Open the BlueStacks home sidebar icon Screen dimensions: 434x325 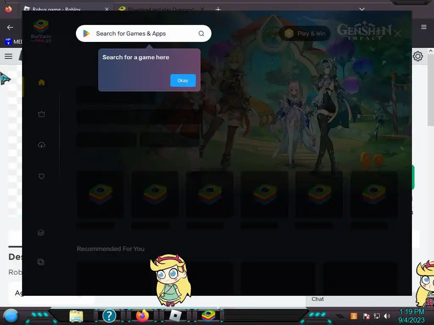42,83
